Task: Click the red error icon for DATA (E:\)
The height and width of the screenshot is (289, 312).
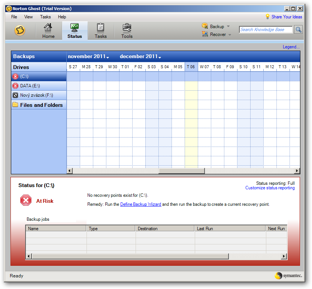Action: click(15, 86)
